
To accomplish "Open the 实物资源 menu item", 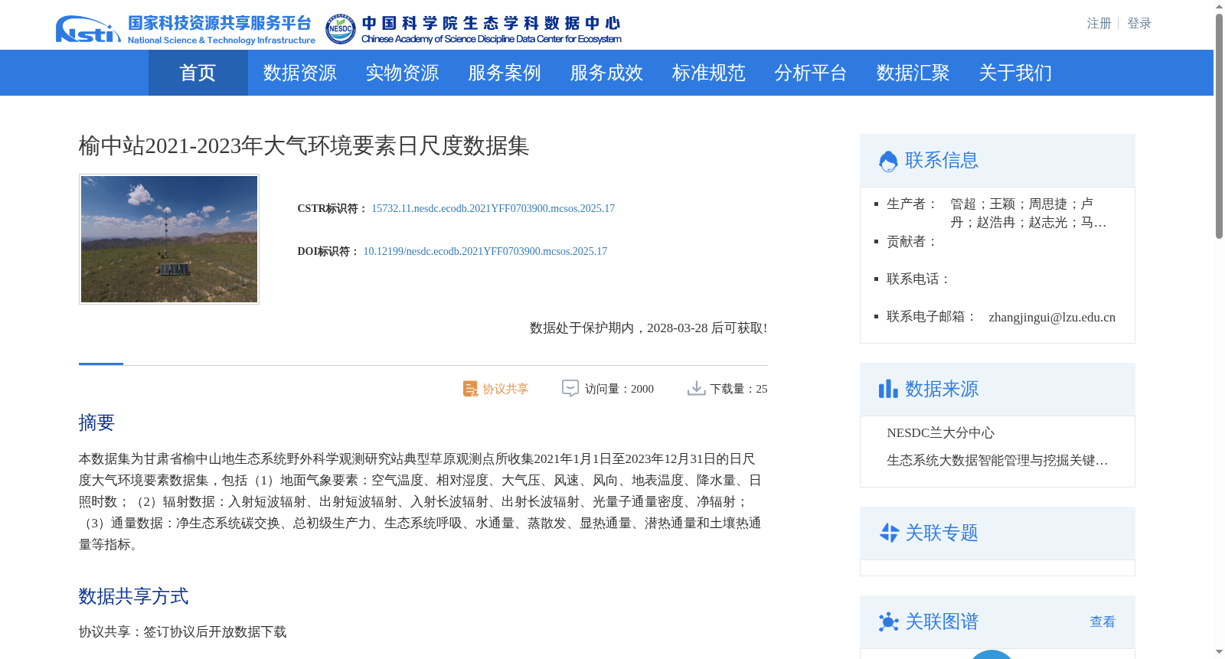I will click(402, 73).
